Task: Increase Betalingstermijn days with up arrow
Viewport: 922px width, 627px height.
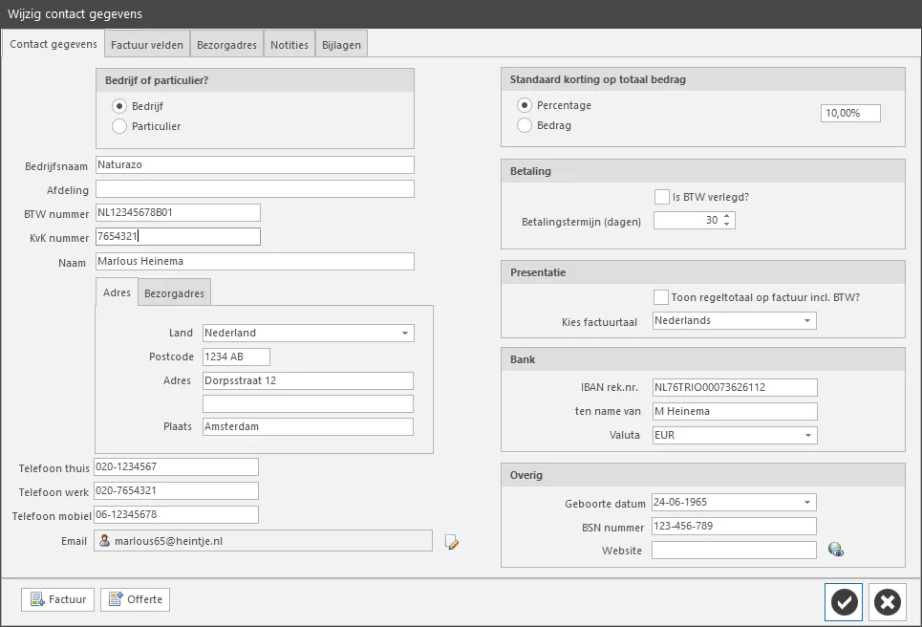Action: pyautogui.click(x=727, y=216)
